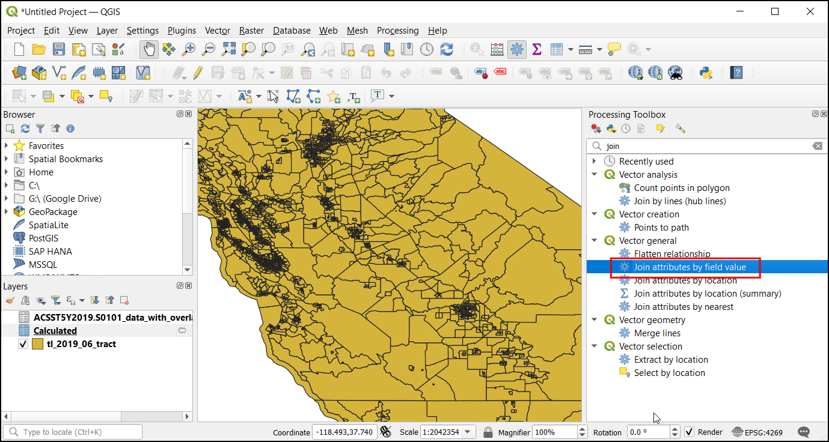Open the Processing menu
The width and height of the screenshot is (829, 442).
pyautogui.click(x=397, y=31)
